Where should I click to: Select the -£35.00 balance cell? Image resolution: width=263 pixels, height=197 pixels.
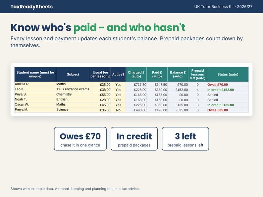click(x=178, y=110)
